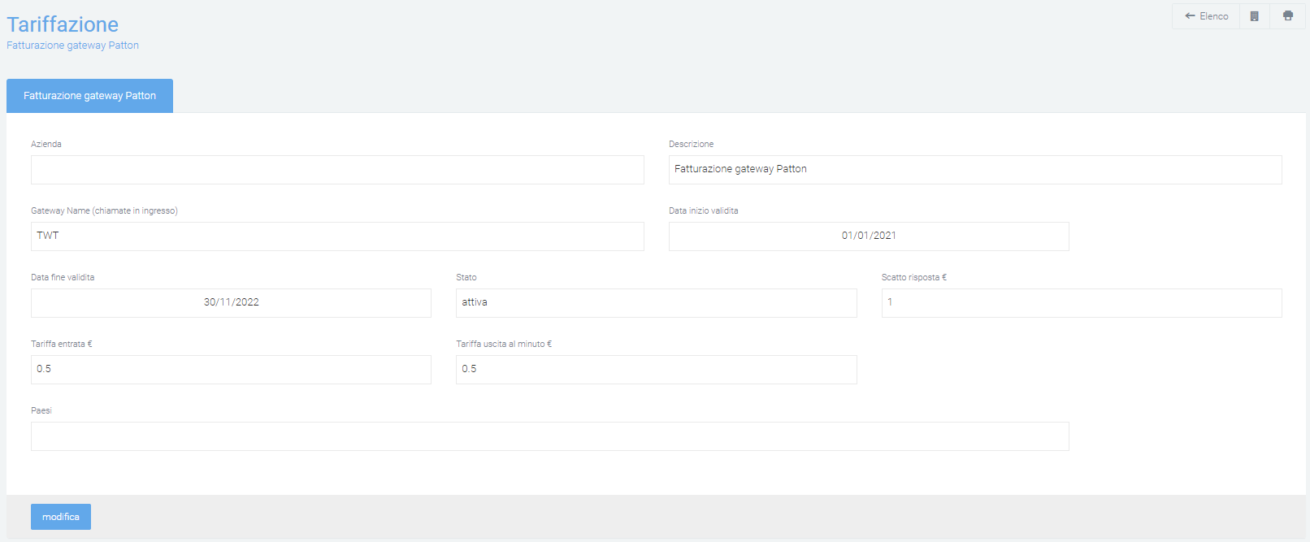Viewport: 1310px width, 542px height.
Task: Click the Tariffa entrata € label
Action: (x=62, y=344)
